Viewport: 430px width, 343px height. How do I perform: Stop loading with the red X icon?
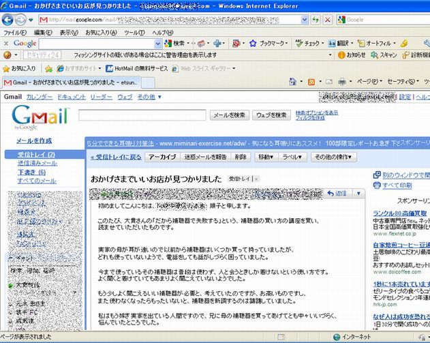point(327,20)
